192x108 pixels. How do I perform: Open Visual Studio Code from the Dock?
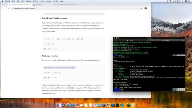pos(122,105)
